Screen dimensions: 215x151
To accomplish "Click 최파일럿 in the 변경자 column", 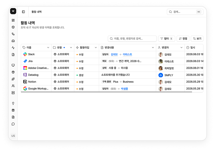I will 169,68.
